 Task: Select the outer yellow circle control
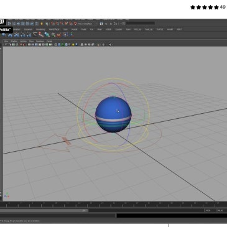[113, 113]
